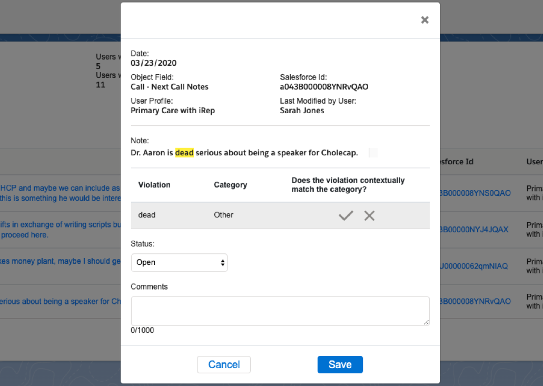Confirm violation matches category with checkmark
This screenshot has width=543, height=386.
click(345, 215)
